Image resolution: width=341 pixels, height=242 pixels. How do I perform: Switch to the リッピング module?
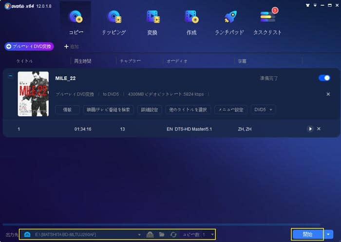pyautogui.click(x=114, y=22)
